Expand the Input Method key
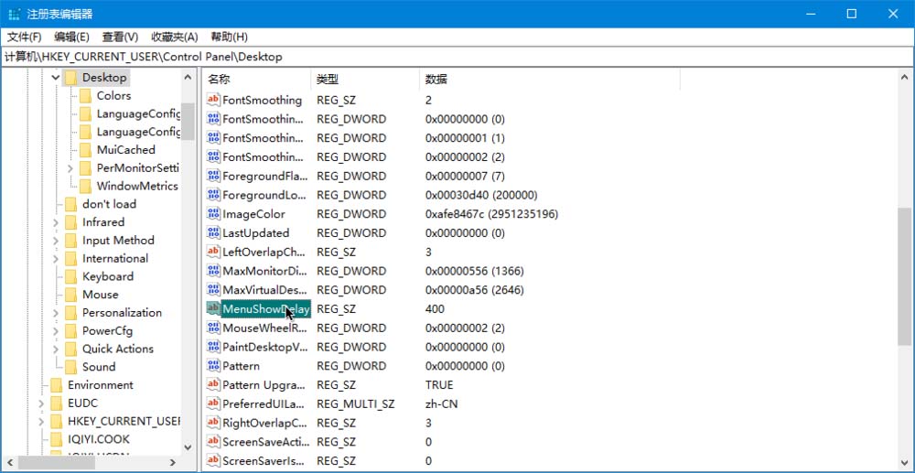Screen dimensions: 915x473 pyautogui.click(x=56, y=241)
